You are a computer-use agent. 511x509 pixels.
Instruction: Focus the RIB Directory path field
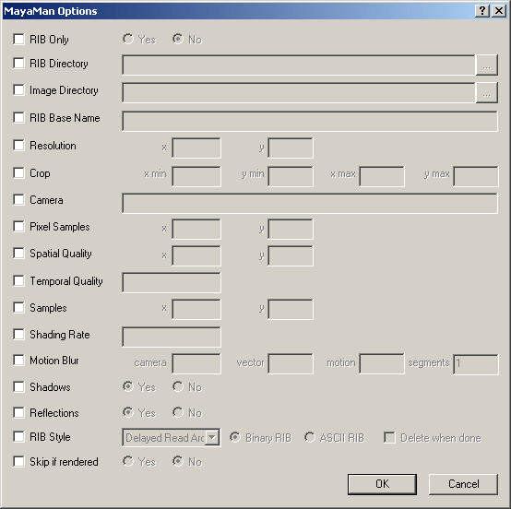[x=299, y=65]
